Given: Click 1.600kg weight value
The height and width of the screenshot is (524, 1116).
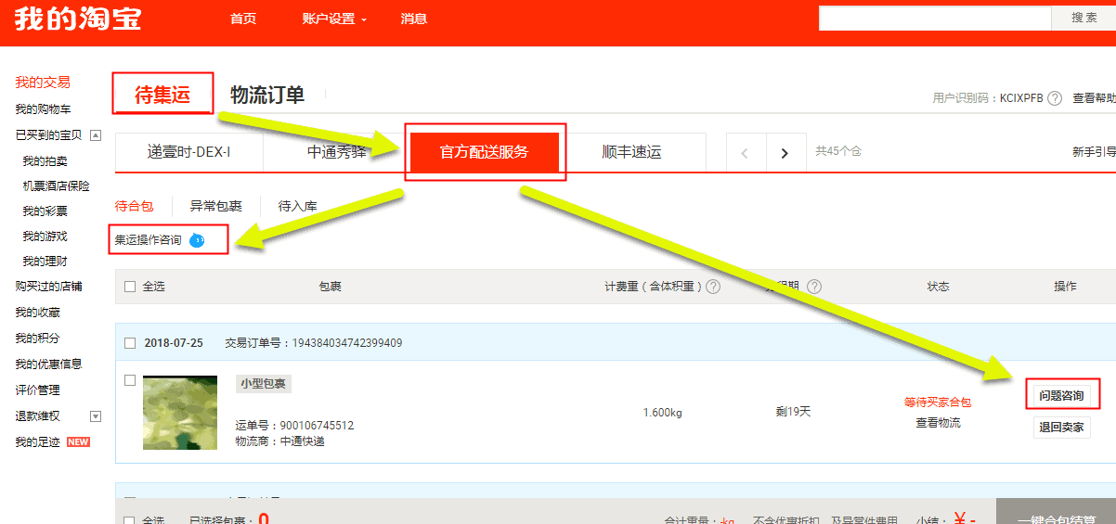Looking at the screenshot, I should point(662,412).
